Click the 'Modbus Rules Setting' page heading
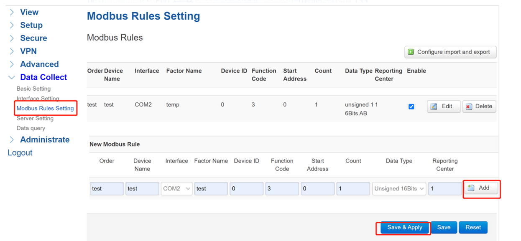The width and height of the screenshot is (521, 241). click(143, 16)
